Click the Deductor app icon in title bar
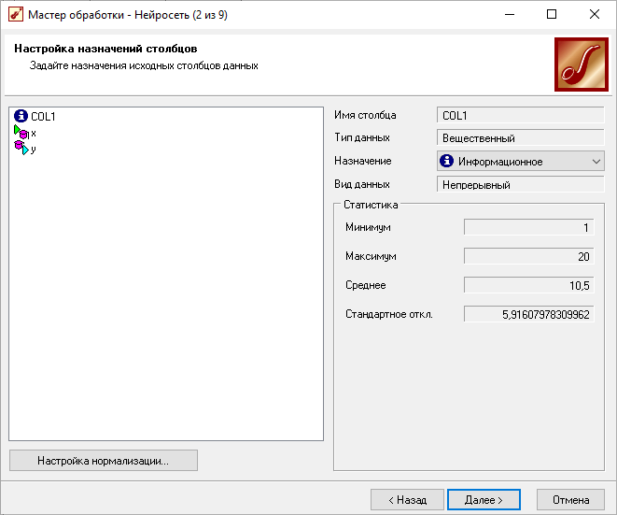 [16, 15]
